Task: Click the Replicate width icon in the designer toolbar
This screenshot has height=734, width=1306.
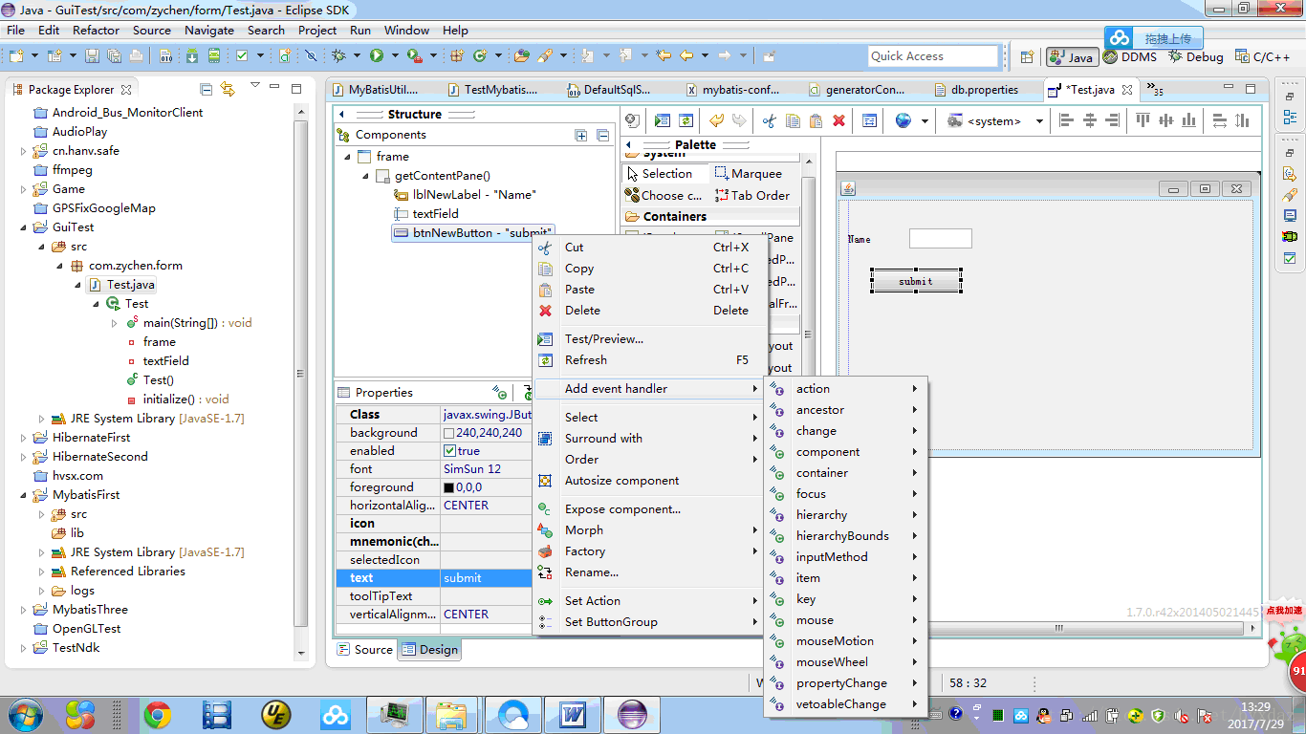Action: pyautogui.click(x=1220, y=121)
